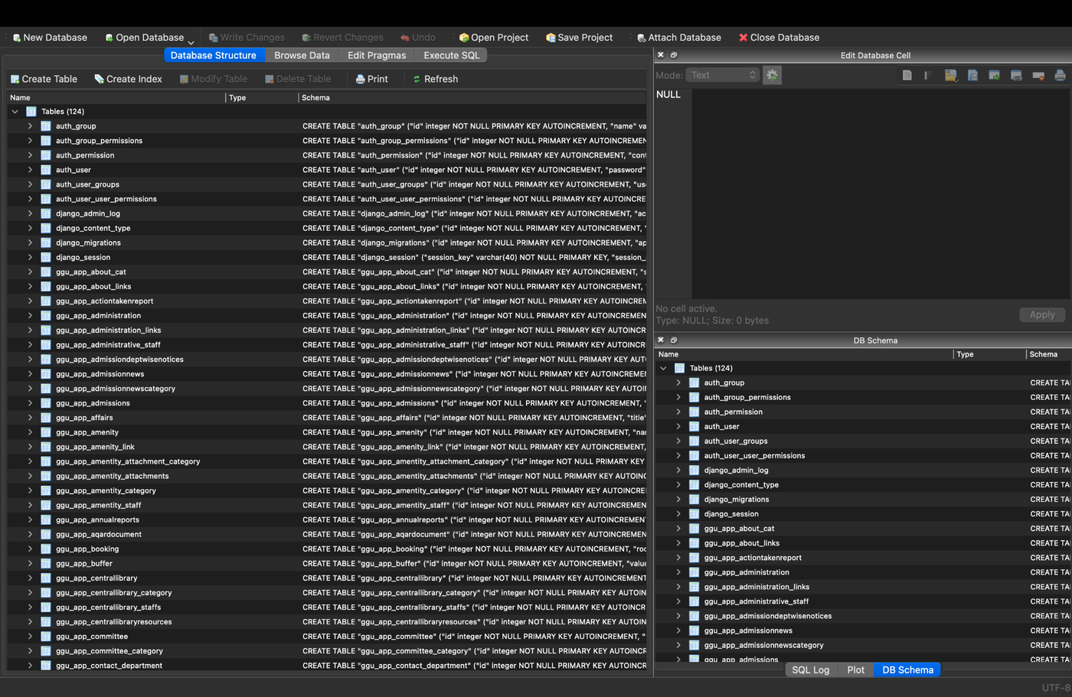Switch to SQL Log bottom tab
Image resolution: width=1072 pixels, height=697 pixels.
tap(810, 669)
